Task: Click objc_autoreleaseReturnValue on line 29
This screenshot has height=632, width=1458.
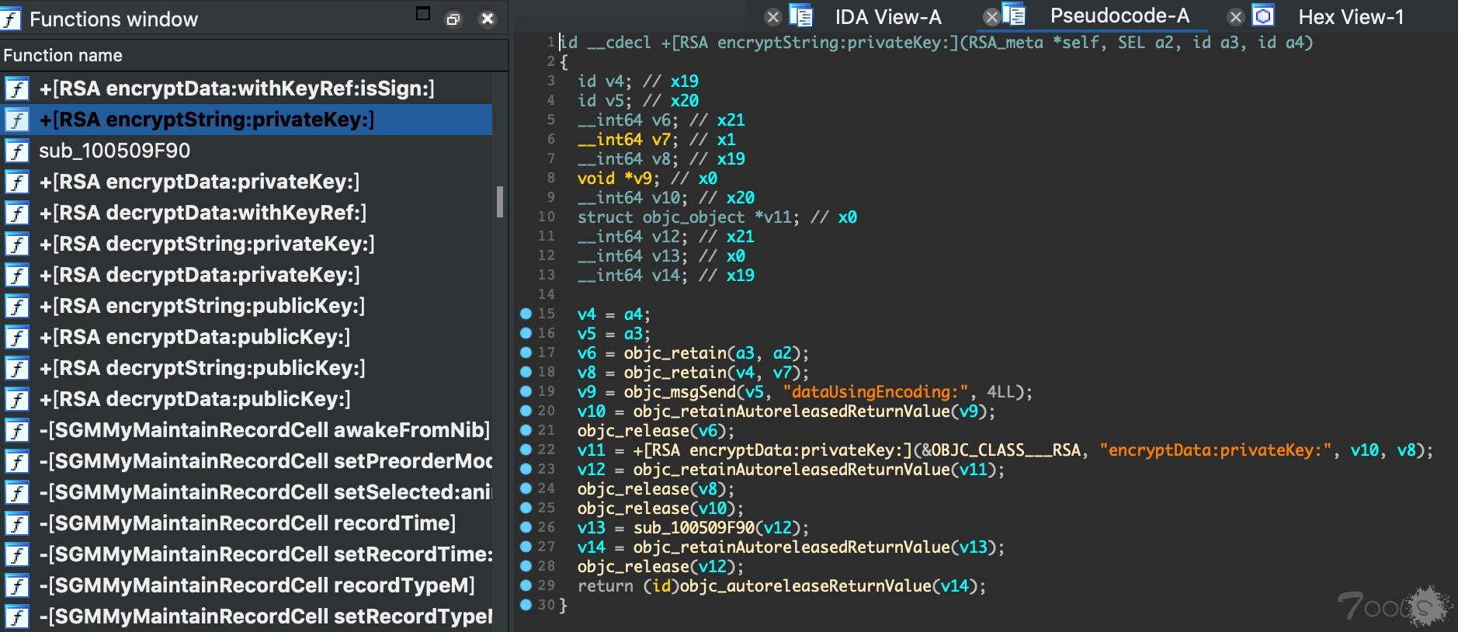Action: click(x=805, y=586)
